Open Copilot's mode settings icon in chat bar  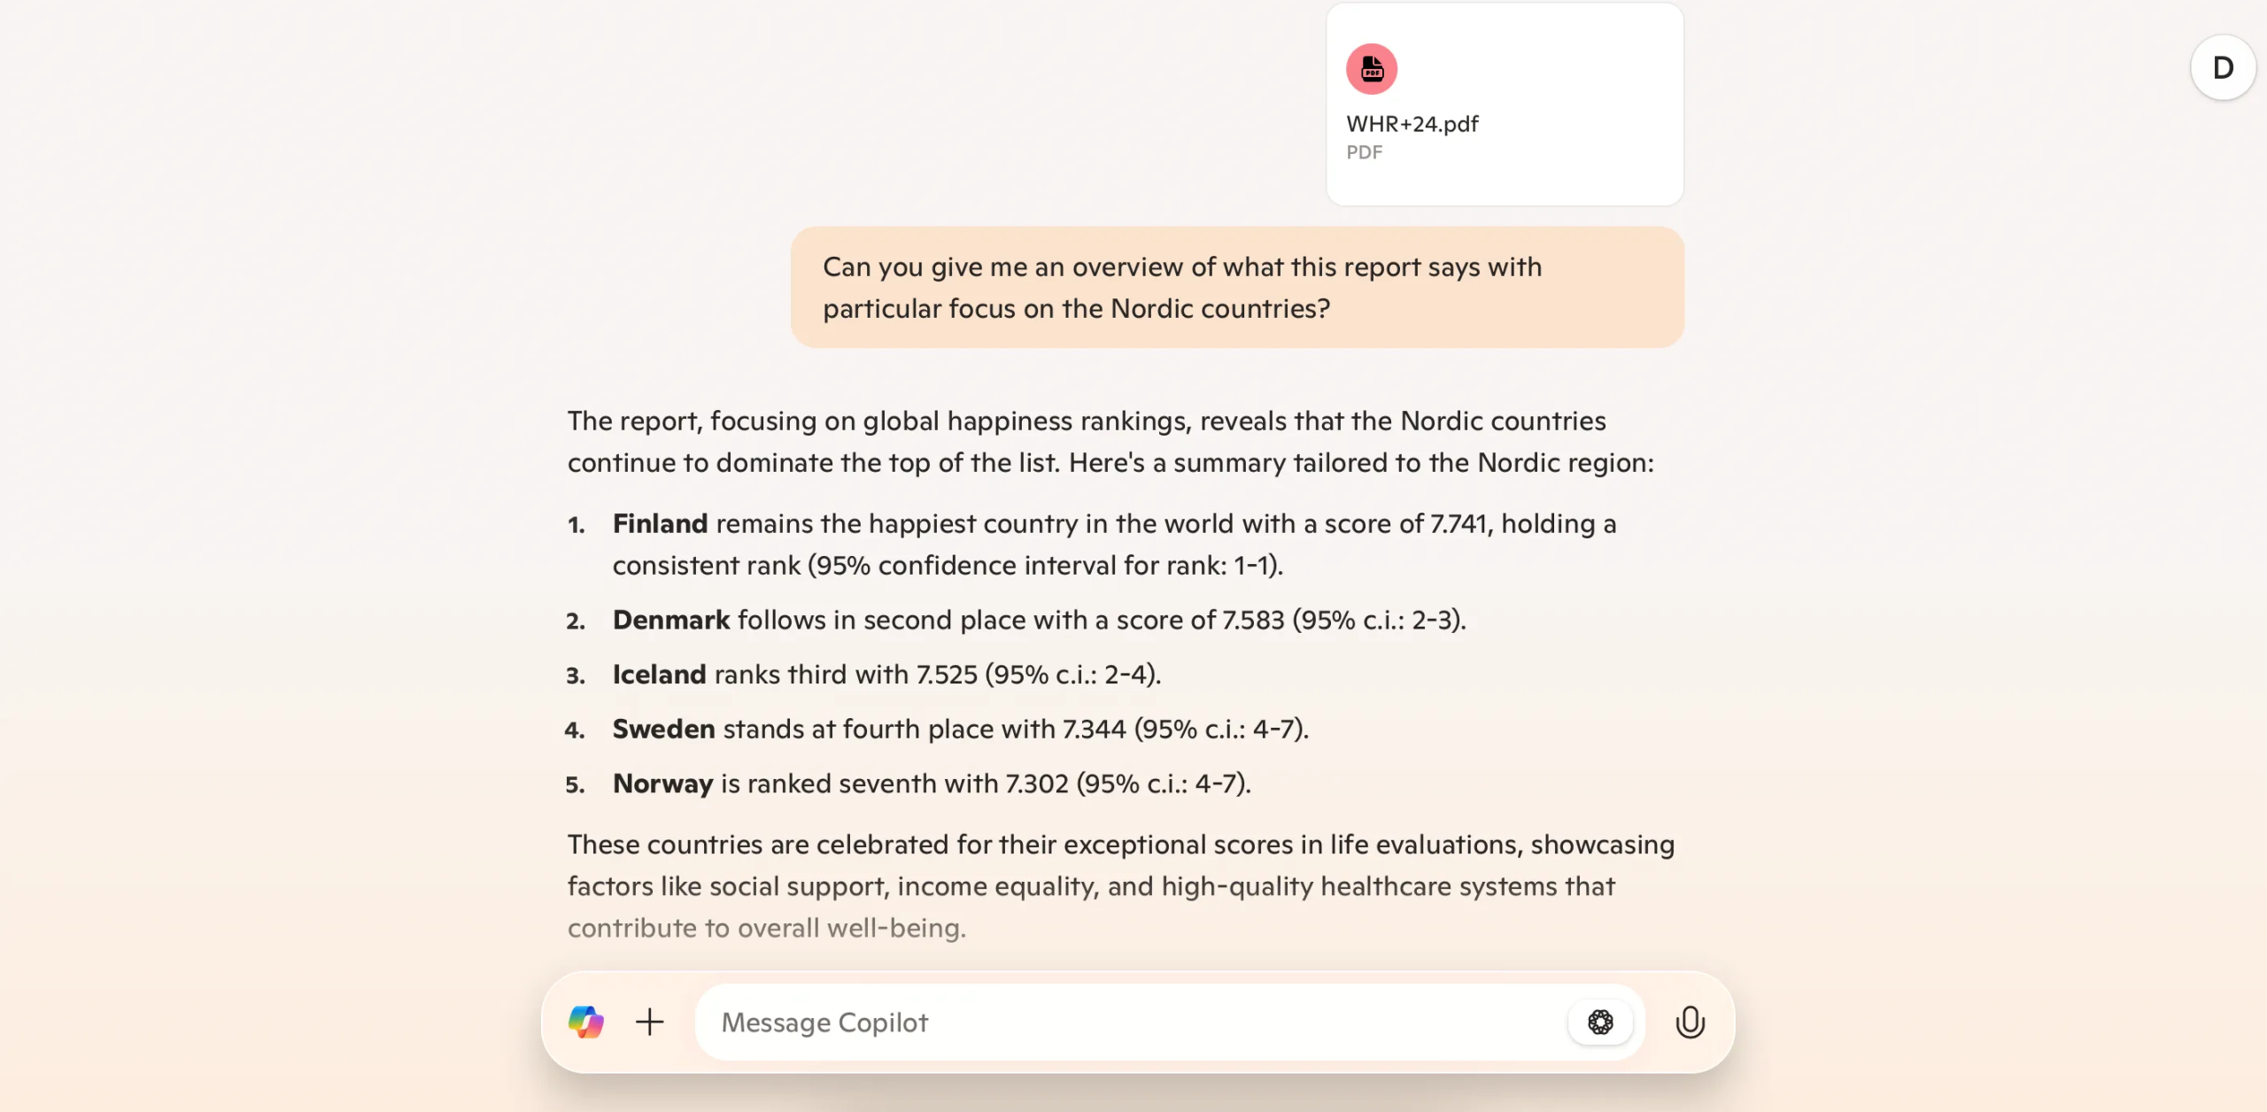[x=1601, y=1023]
